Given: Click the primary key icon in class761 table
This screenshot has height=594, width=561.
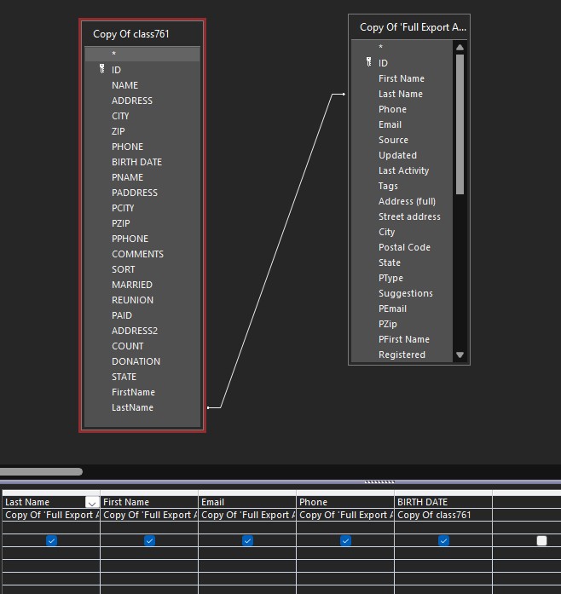Looking at the screenshot, I should [102, 70].
